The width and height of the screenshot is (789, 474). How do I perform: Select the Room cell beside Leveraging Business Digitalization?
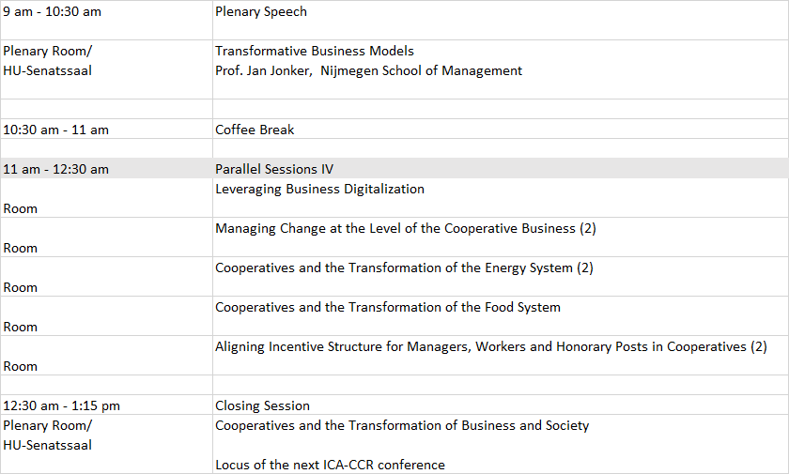tap(21, 208)
